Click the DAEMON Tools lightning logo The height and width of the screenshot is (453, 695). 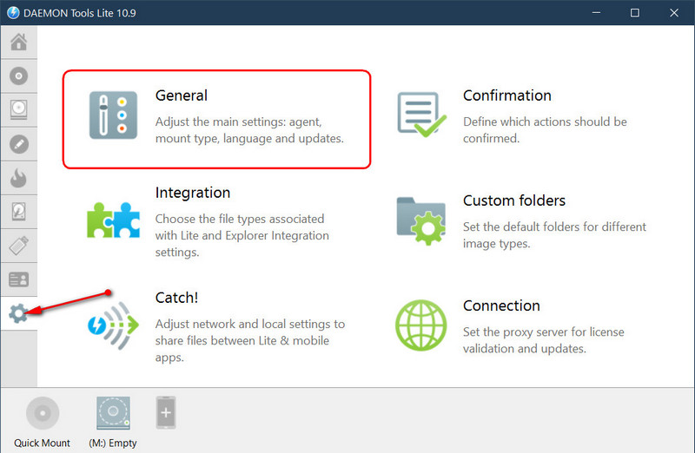pyautogui.click(x=13, y=12)
